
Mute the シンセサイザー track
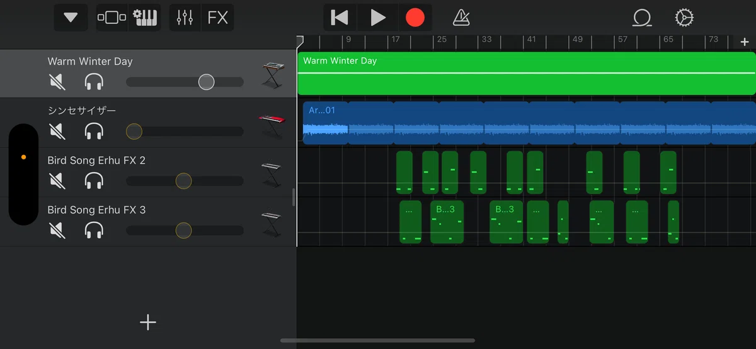(x=57, y=131)
